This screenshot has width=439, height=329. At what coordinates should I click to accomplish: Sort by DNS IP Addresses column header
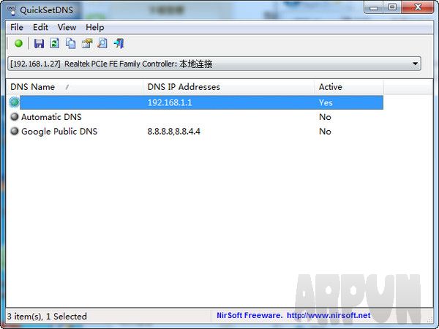coord(228,87)
